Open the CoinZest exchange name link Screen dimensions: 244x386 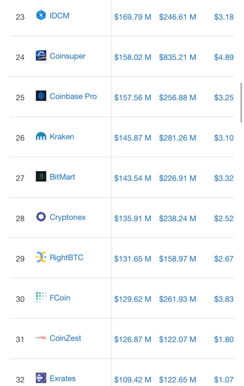(66, 338)
